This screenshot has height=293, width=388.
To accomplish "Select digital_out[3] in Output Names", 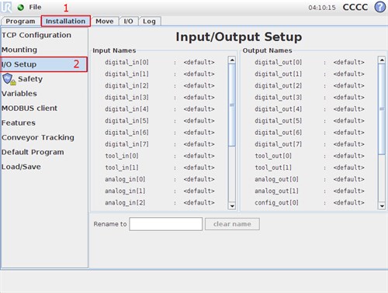I will coord(278,98).
